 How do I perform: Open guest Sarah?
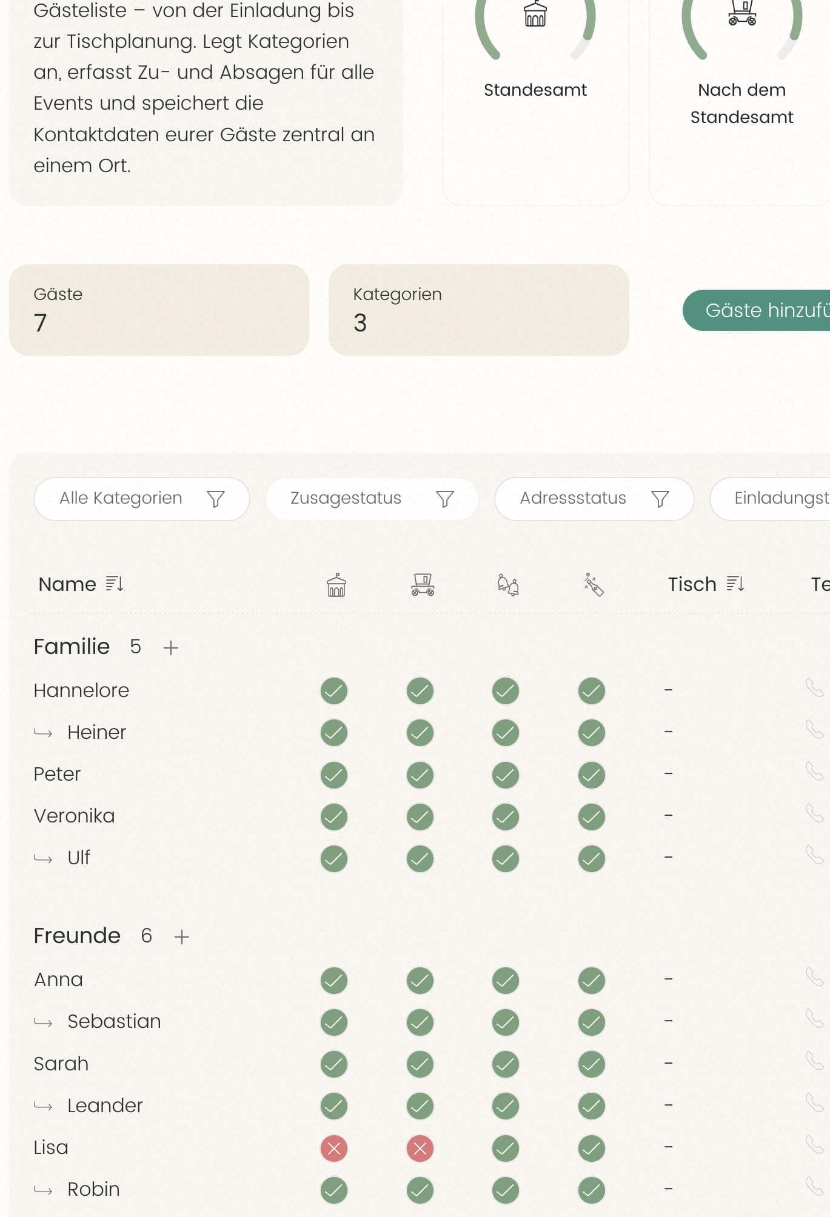pos(61,1064)
